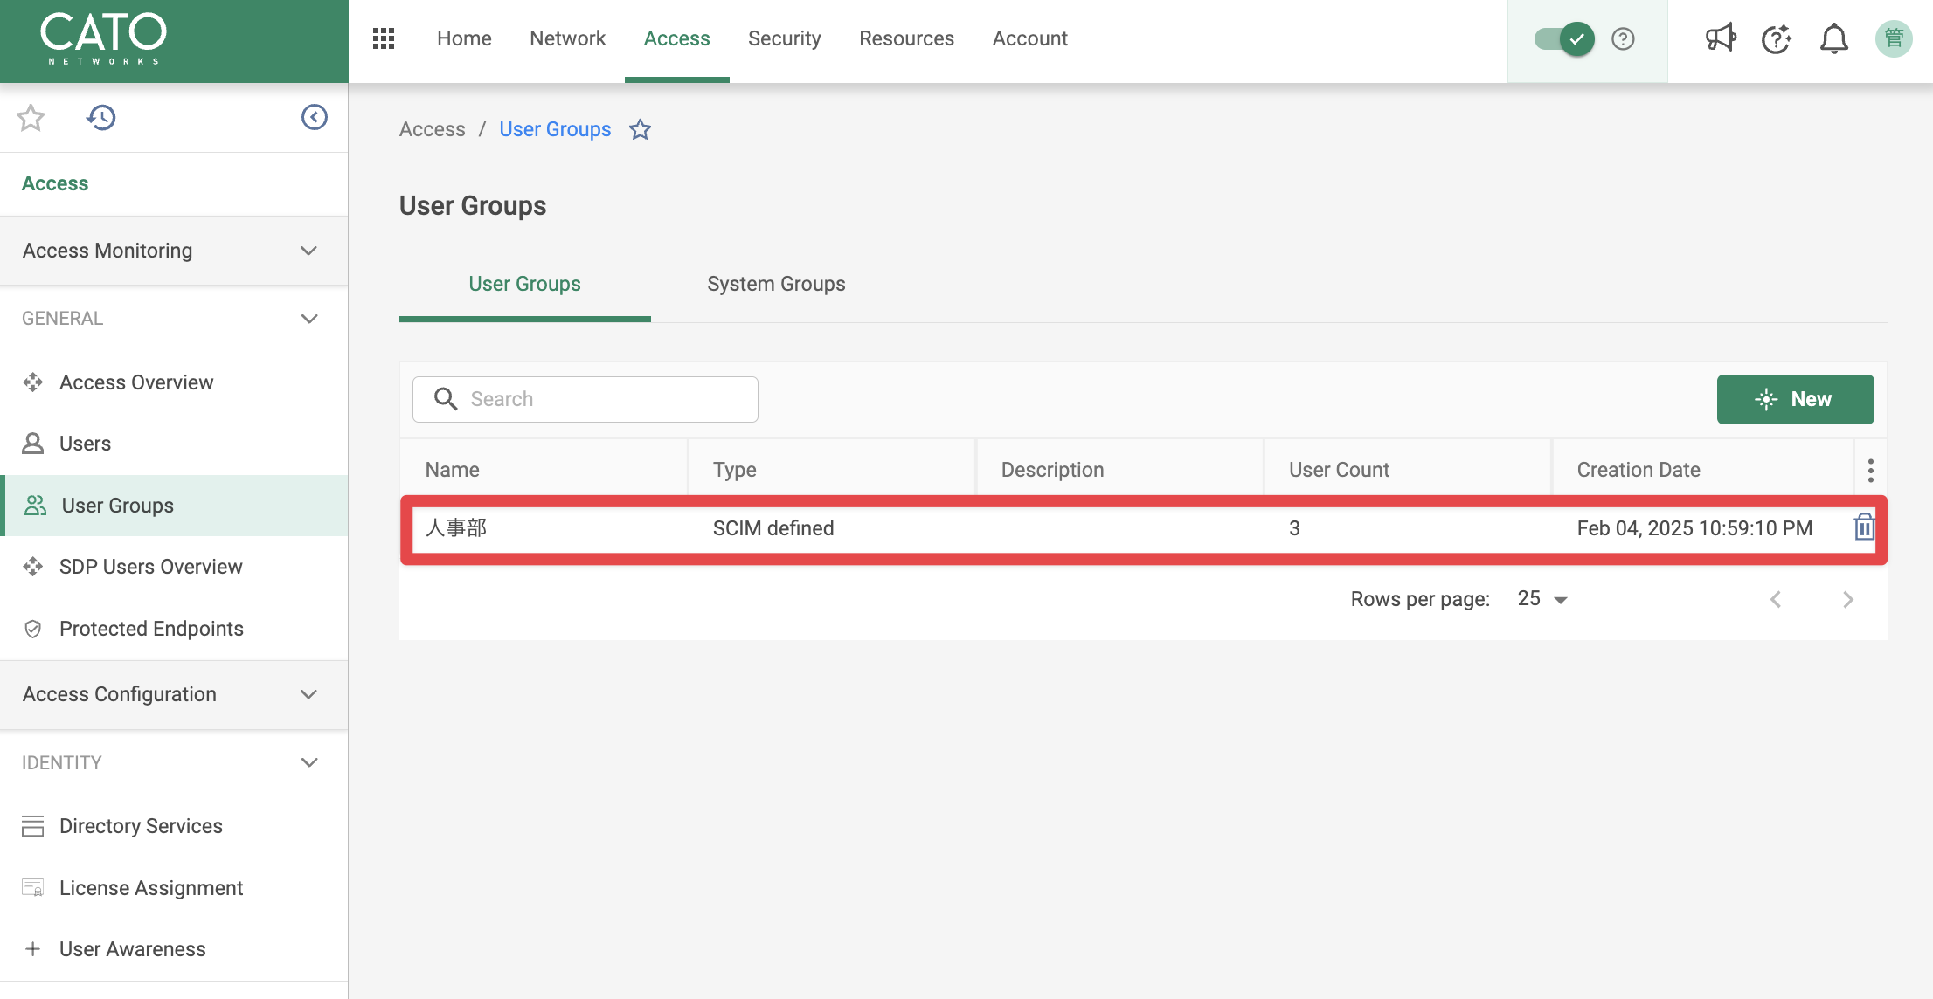
Task: Collapse the sidebar with the arrow icon
Action: coord(314,117)
